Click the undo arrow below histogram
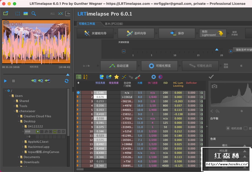 point(217,111)
